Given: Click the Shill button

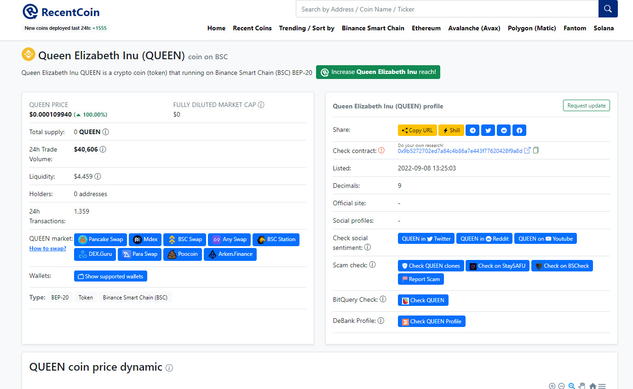Looking at the screenshot, I should tap(451, 130).
